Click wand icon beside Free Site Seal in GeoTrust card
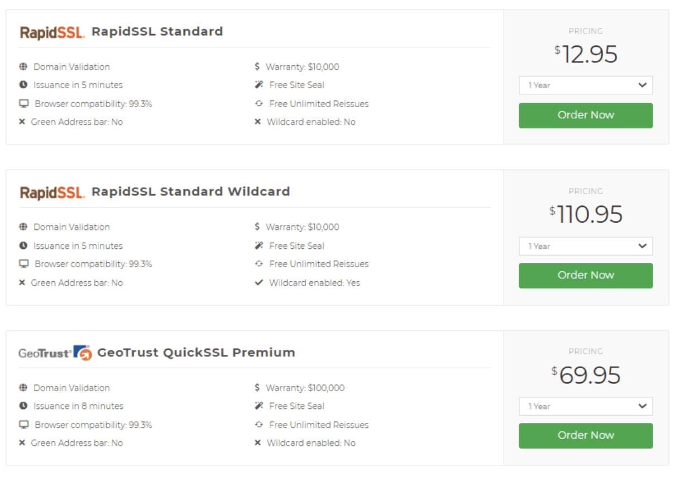The height and width of the screenshot is (481, 680). 258,406
